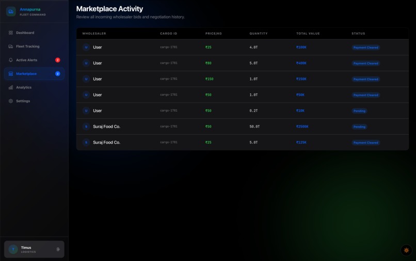
Task: Click Suraj Food Co. name in ₹125K row
Action: pos(106,143)
